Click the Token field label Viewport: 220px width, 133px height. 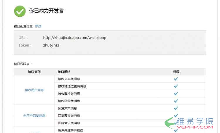pyautogui.click(x=25, y=45)
